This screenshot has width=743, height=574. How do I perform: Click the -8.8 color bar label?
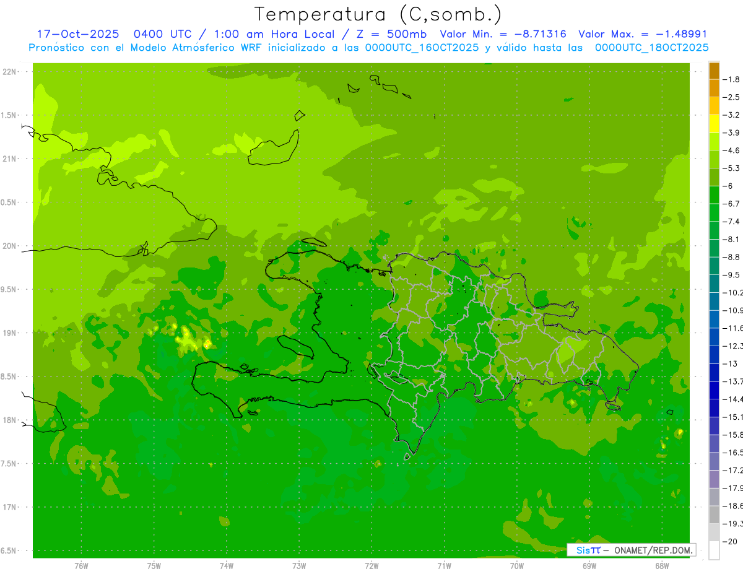tap(731, 257)
